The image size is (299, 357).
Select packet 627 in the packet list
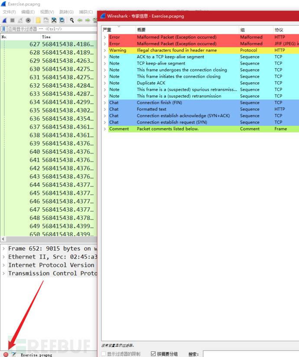pyautogui.click(x=49, y=44)
